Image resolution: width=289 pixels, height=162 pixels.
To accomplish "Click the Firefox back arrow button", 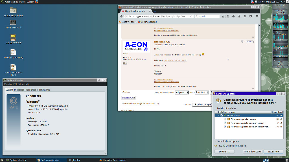I will point(121,16).
